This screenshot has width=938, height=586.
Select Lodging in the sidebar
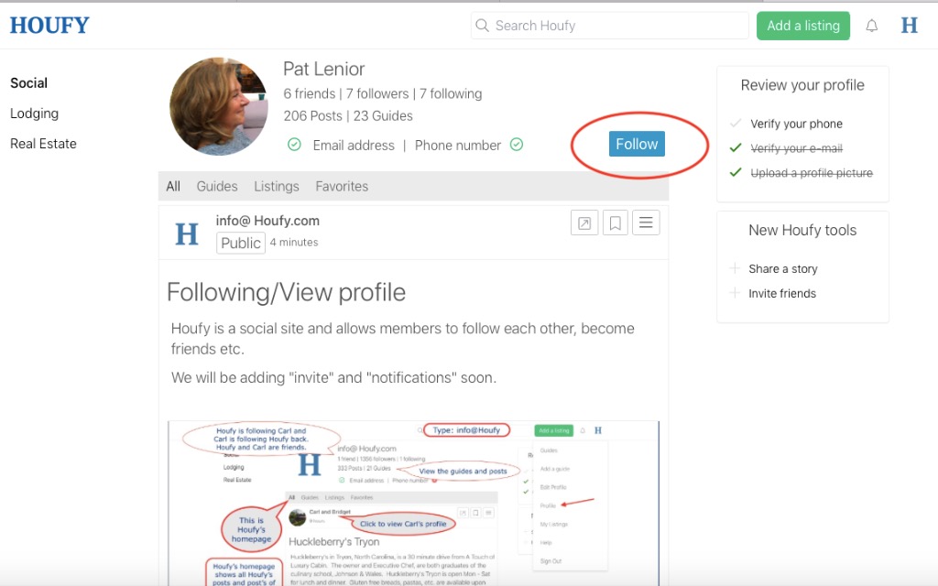(x=34, y=114)
